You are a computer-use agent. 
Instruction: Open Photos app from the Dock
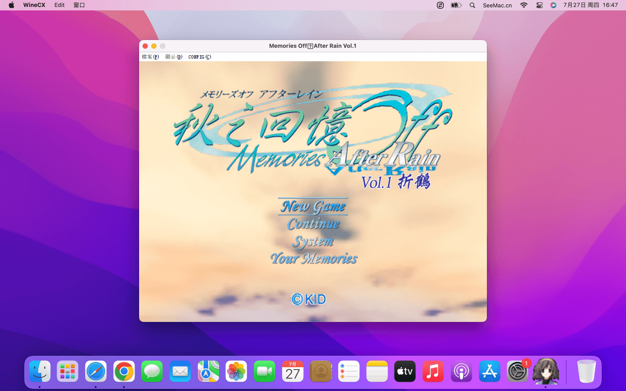point(236,371)
